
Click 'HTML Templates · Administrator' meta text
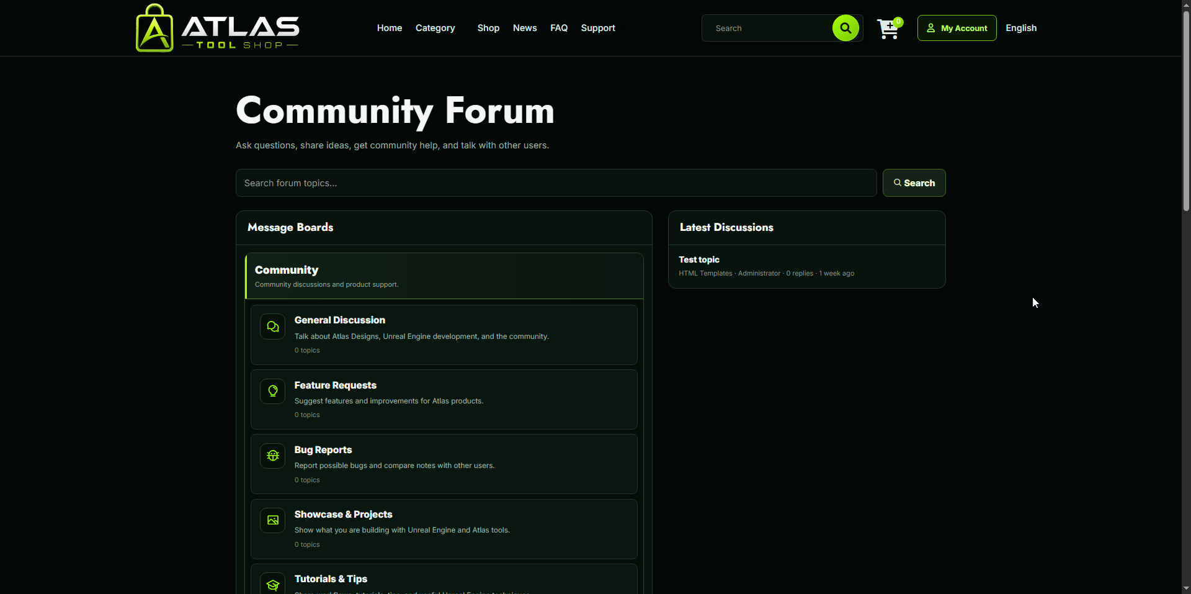tap(729, 273)
